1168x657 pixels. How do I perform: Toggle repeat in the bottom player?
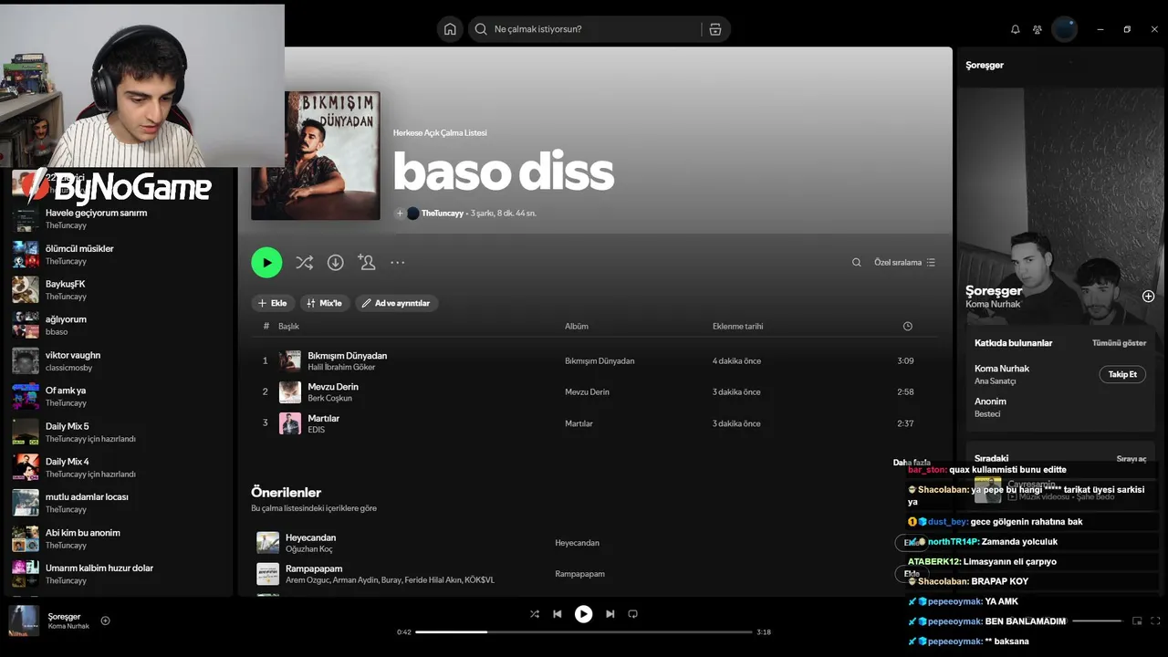click(x=632, y=614)
